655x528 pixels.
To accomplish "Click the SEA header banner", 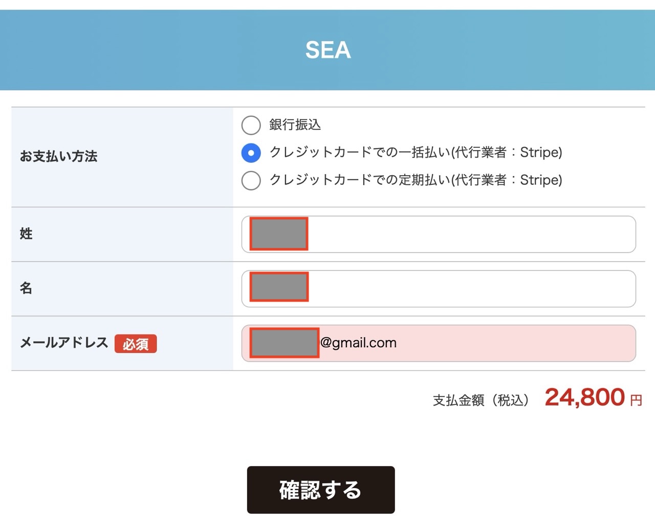I will tap(327, 49).
